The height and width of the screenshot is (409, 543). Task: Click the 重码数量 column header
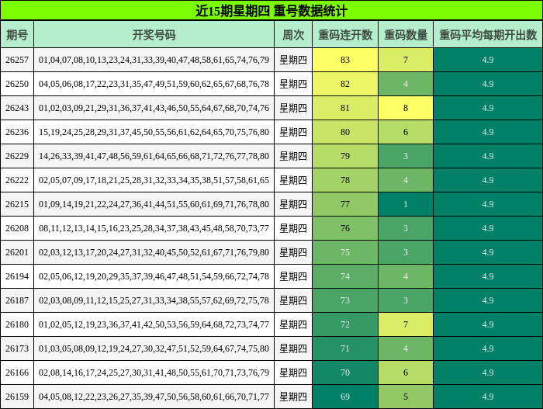[x=406, y=35]
